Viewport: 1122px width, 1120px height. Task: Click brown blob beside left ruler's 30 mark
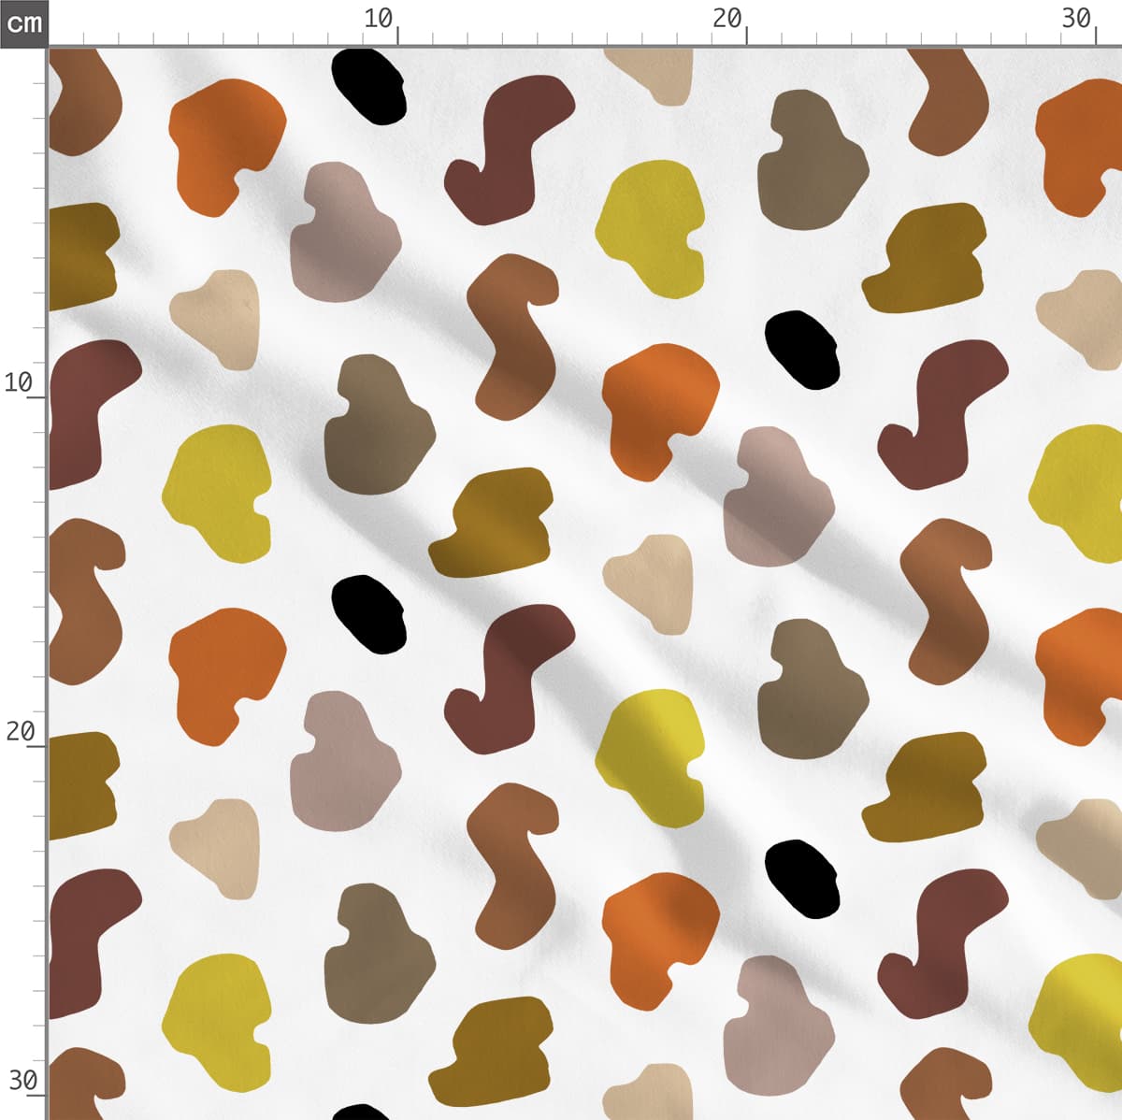pyautogui.click(x=82, y=1083)
